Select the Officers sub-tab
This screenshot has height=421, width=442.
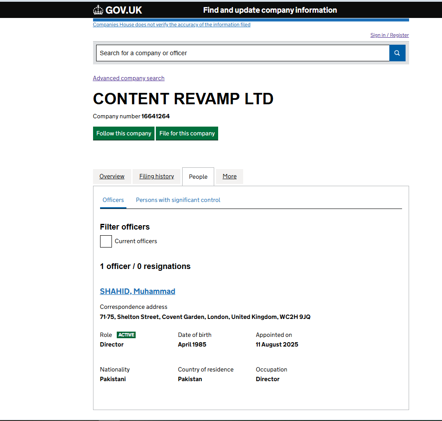(113, 200)
